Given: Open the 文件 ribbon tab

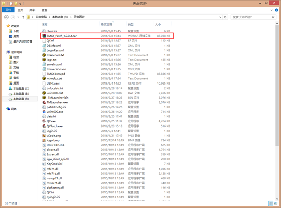Looking at the screenshot, I should coord(8,10).
